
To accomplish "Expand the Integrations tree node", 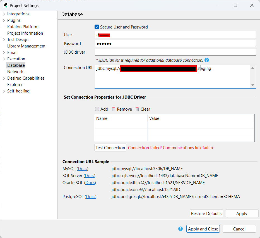I will [4, 14].
